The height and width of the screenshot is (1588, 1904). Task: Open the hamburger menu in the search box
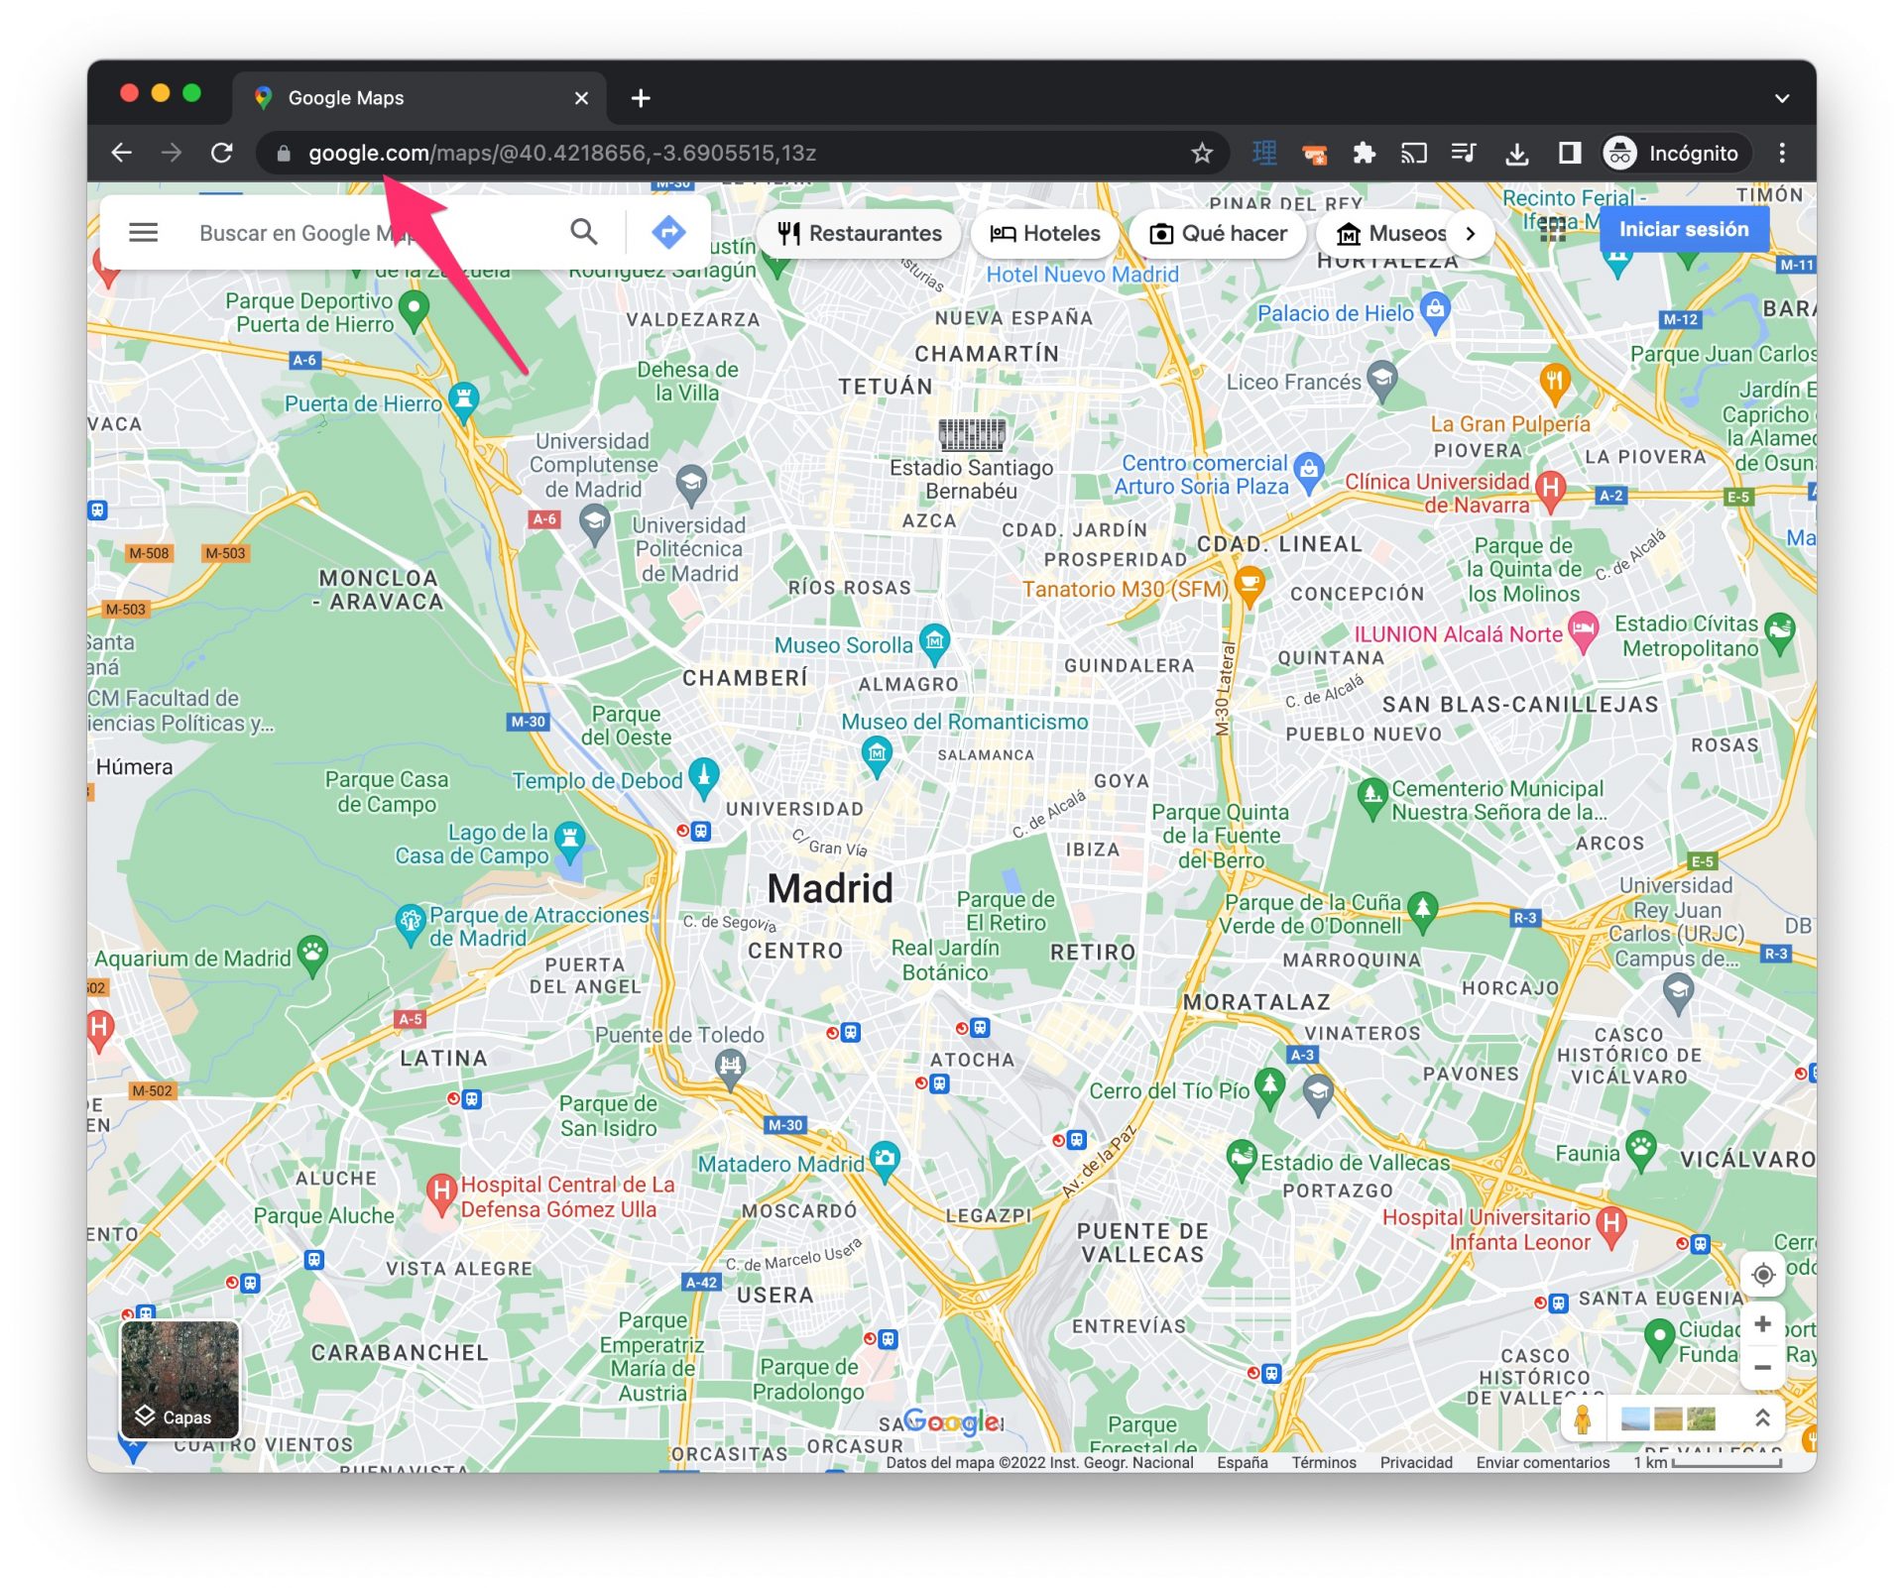143,232
